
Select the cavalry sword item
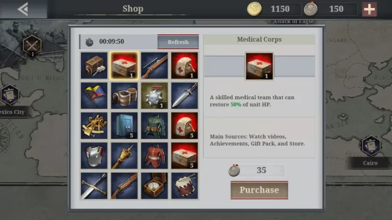(94, 186)
